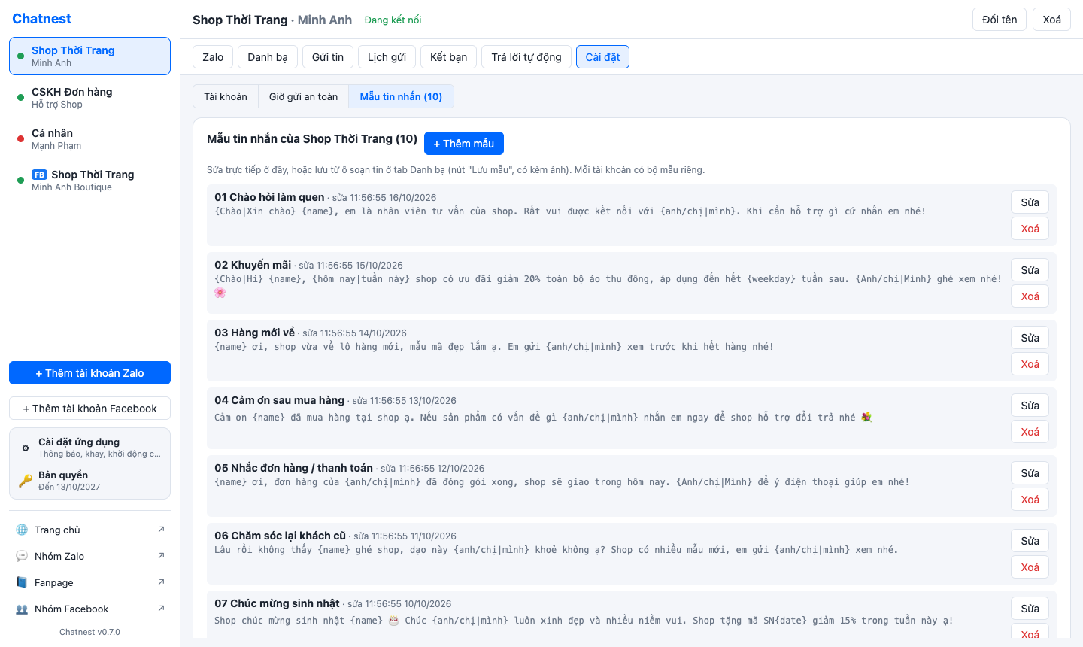
Task: Delete template 02 Khuyến mãi
Action: (x=1030, y=296)
